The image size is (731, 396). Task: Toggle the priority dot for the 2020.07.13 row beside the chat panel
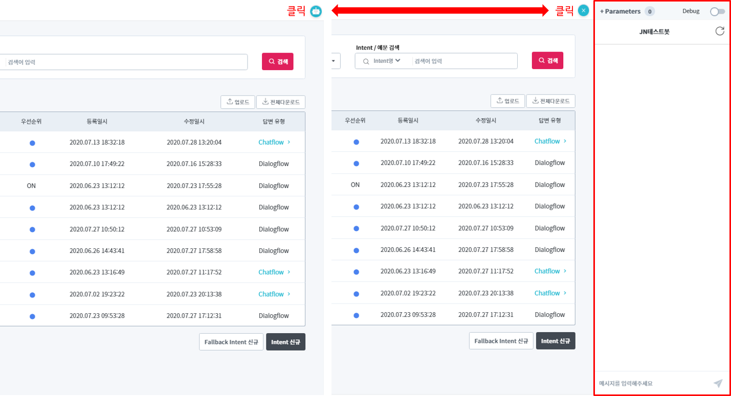coord(356,142)
